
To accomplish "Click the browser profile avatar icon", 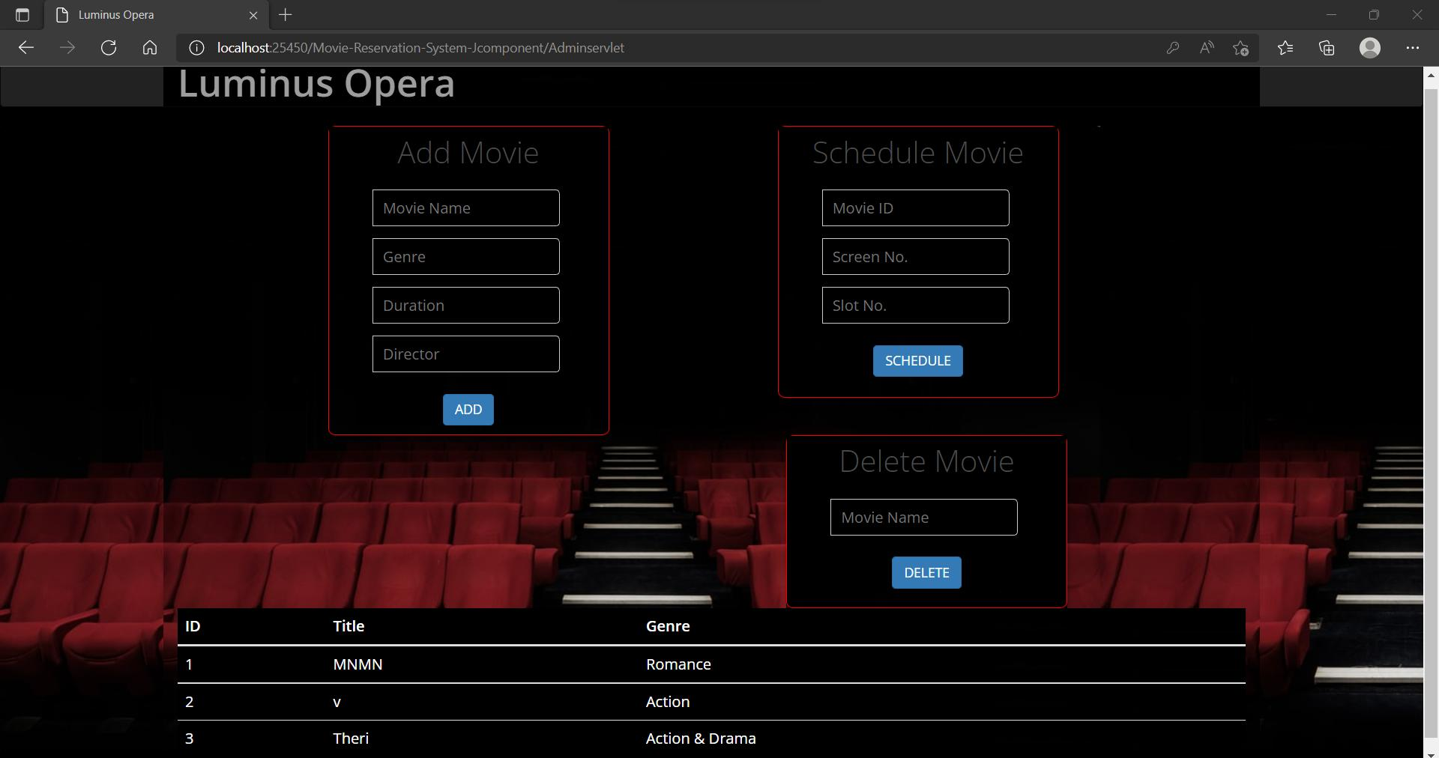I will [x=1370, y=47].
